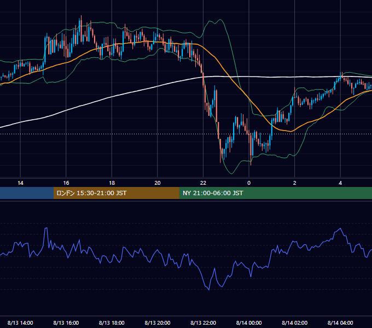This screenshot has height=328, width=372.
Task: Click the 8/13 22:00 time label
Action: point(204,323)
